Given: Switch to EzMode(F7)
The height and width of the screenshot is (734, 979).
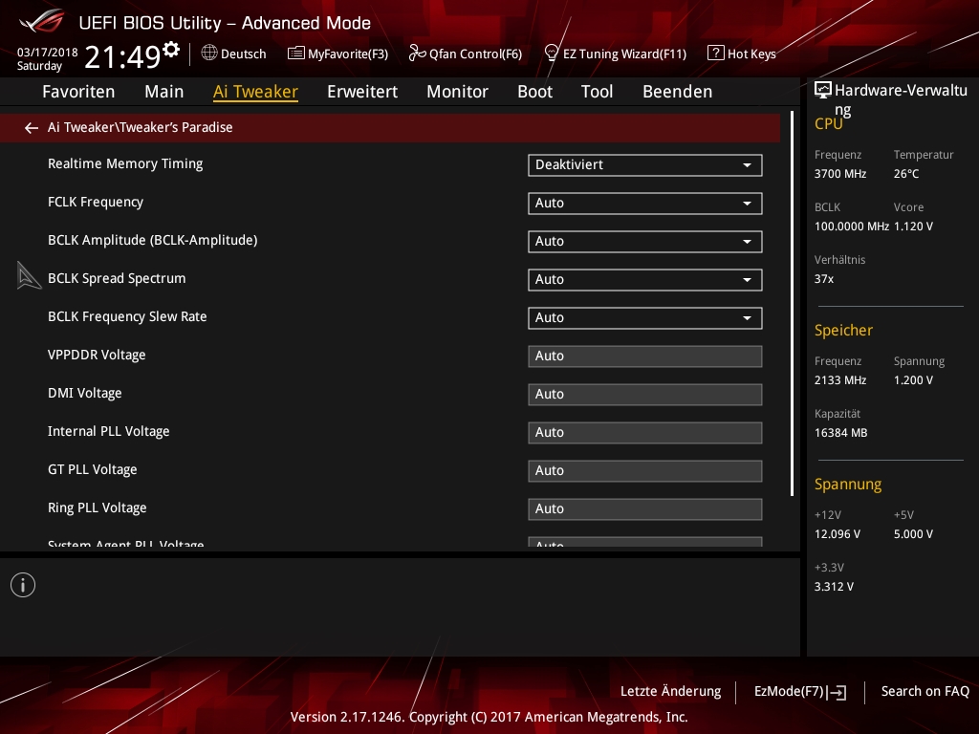Looking at the screenshot, I should (x=800, y=692).
